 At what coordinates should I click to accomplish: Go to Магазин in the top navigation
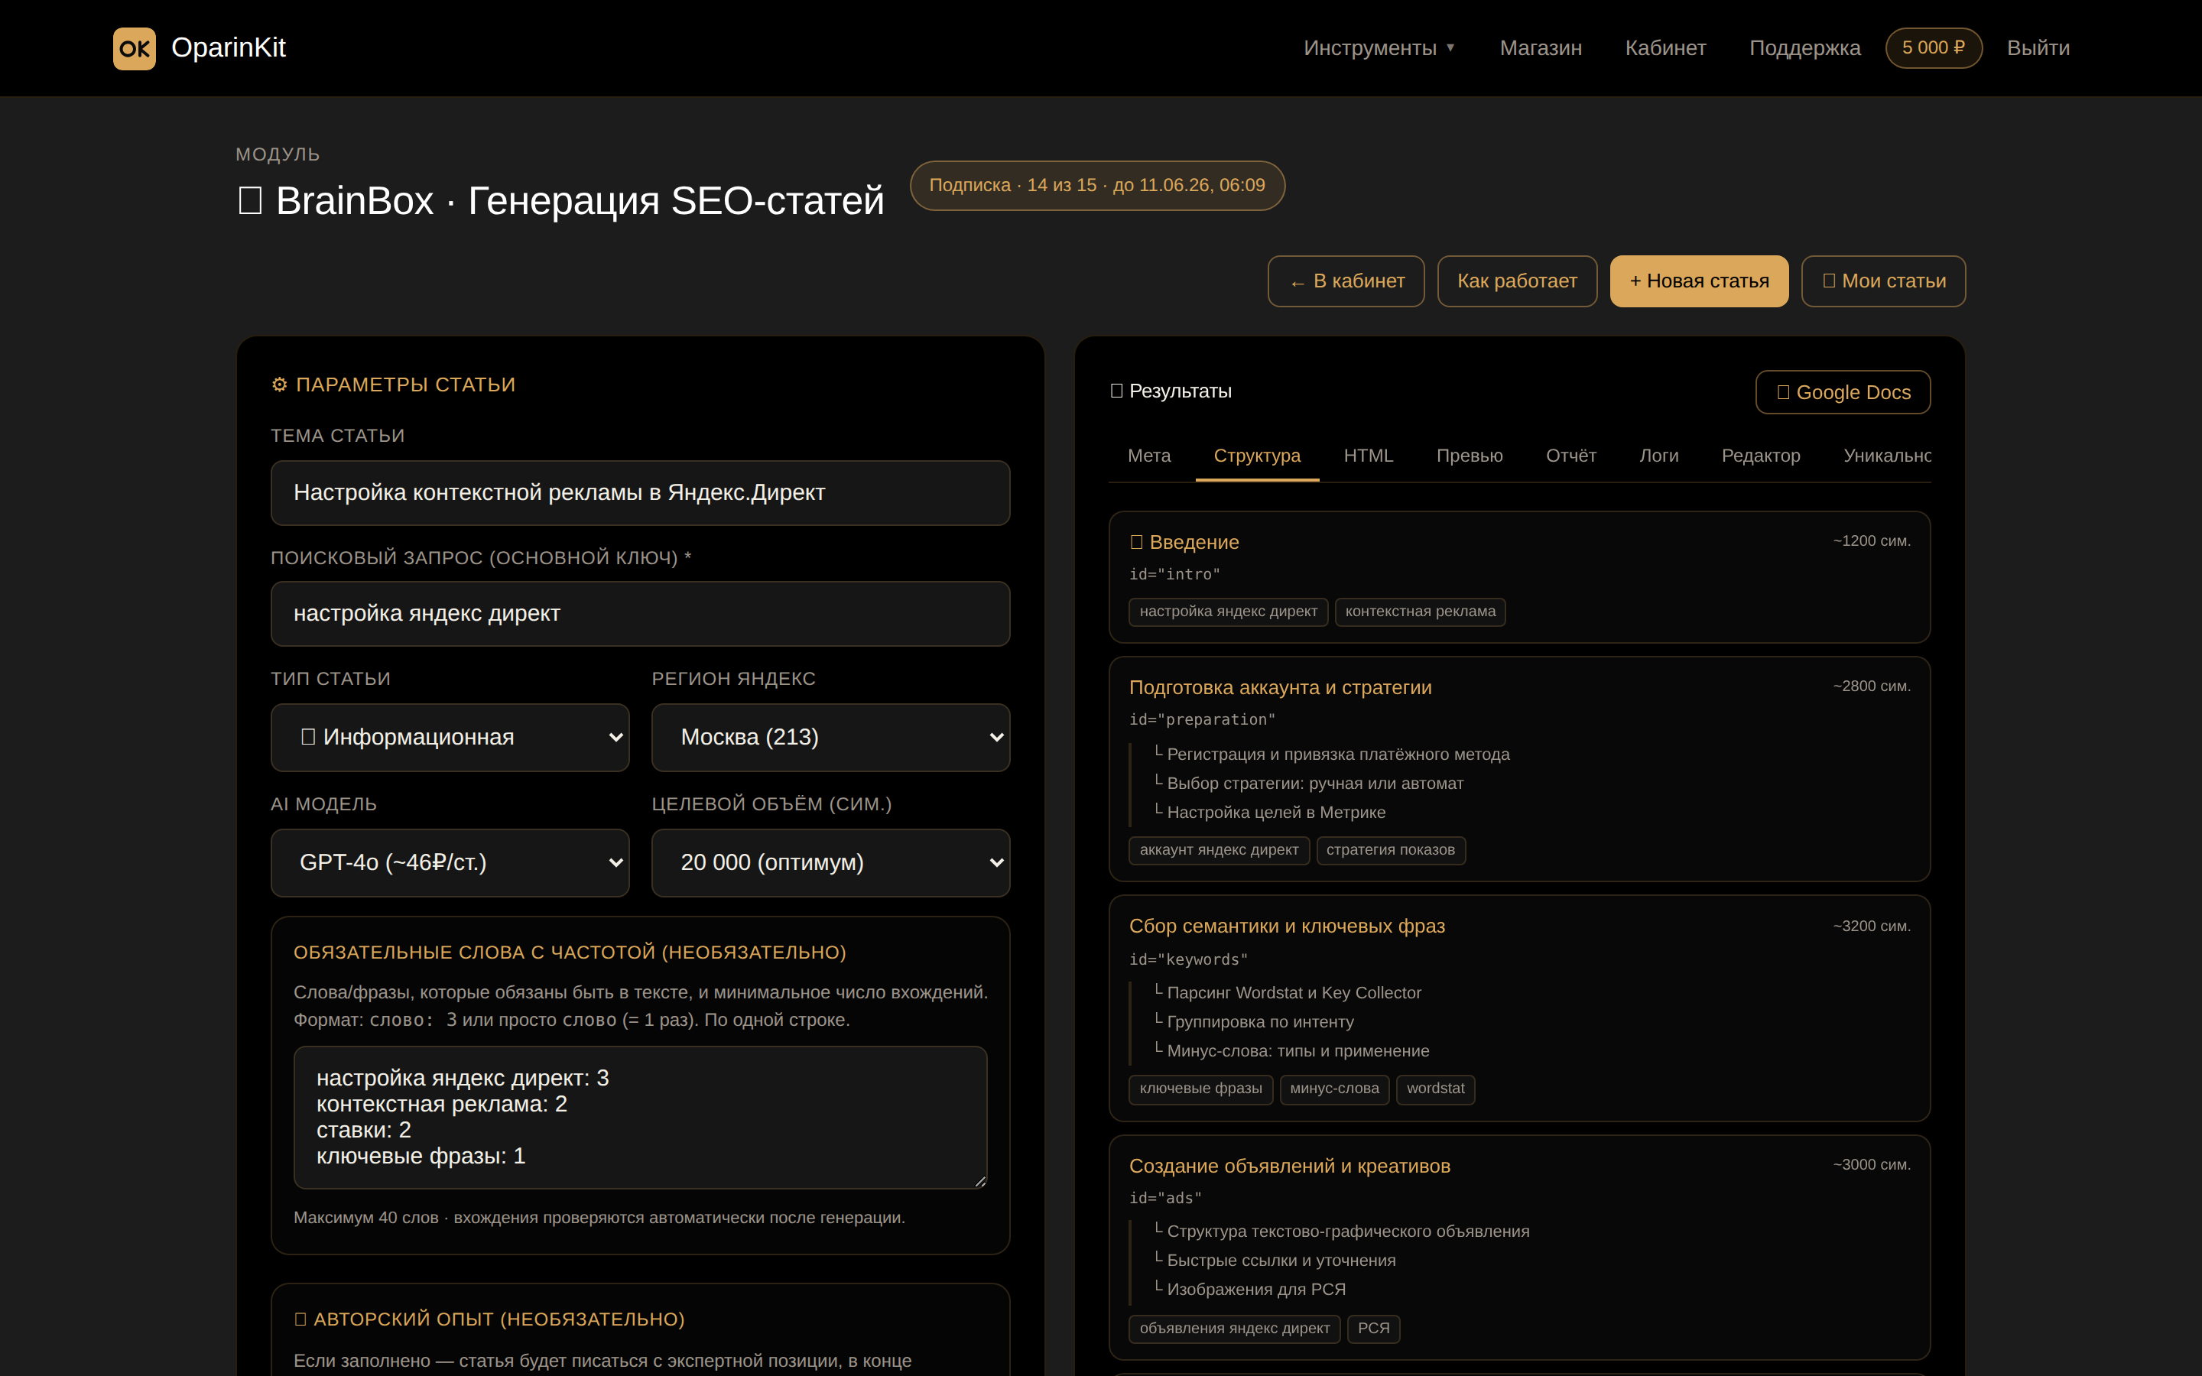tap(1541, 48)
